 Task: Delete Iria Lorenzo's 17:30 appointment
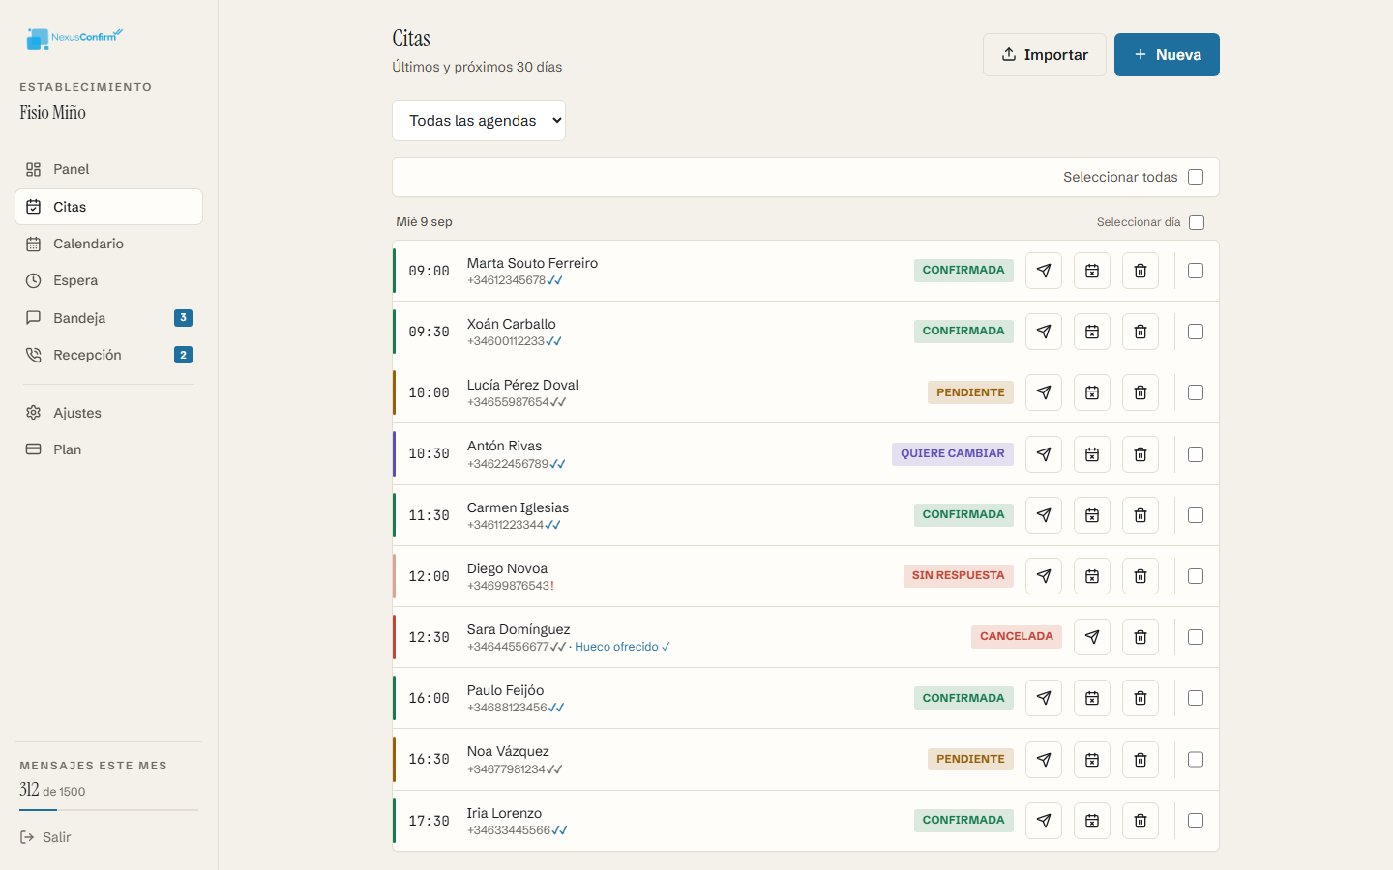point(1141,821)
